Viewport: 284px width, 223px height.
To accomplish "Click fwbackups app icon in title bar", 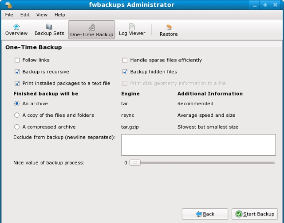I will click(x=8, y=5).
